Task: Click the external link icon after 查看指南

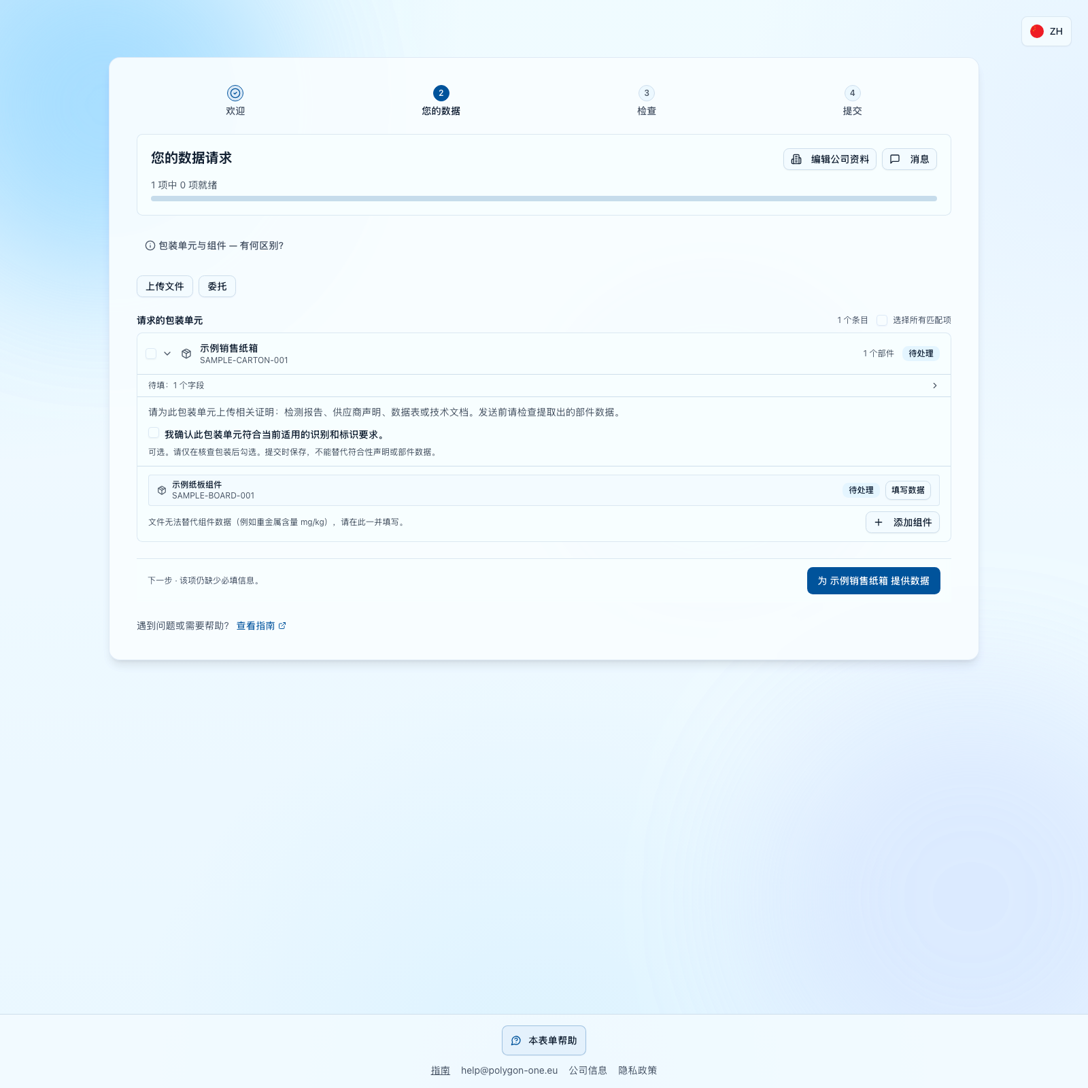Action: point(282,626)
